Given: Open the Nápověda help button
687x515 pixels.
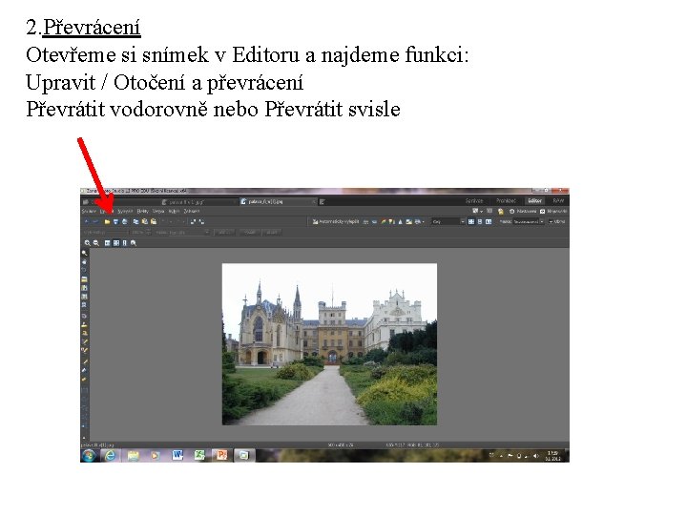Looking at the screenshot, I should pyautogui.click(x=553, y=211).
